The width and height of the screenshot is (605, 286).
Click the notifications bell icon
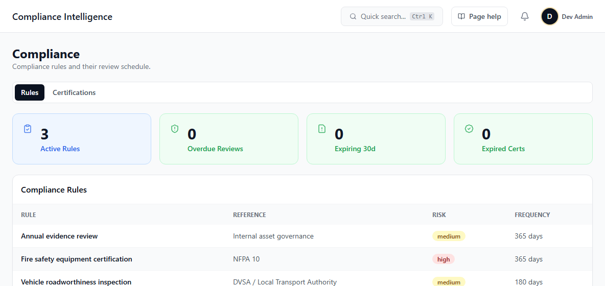pos(524,16)
